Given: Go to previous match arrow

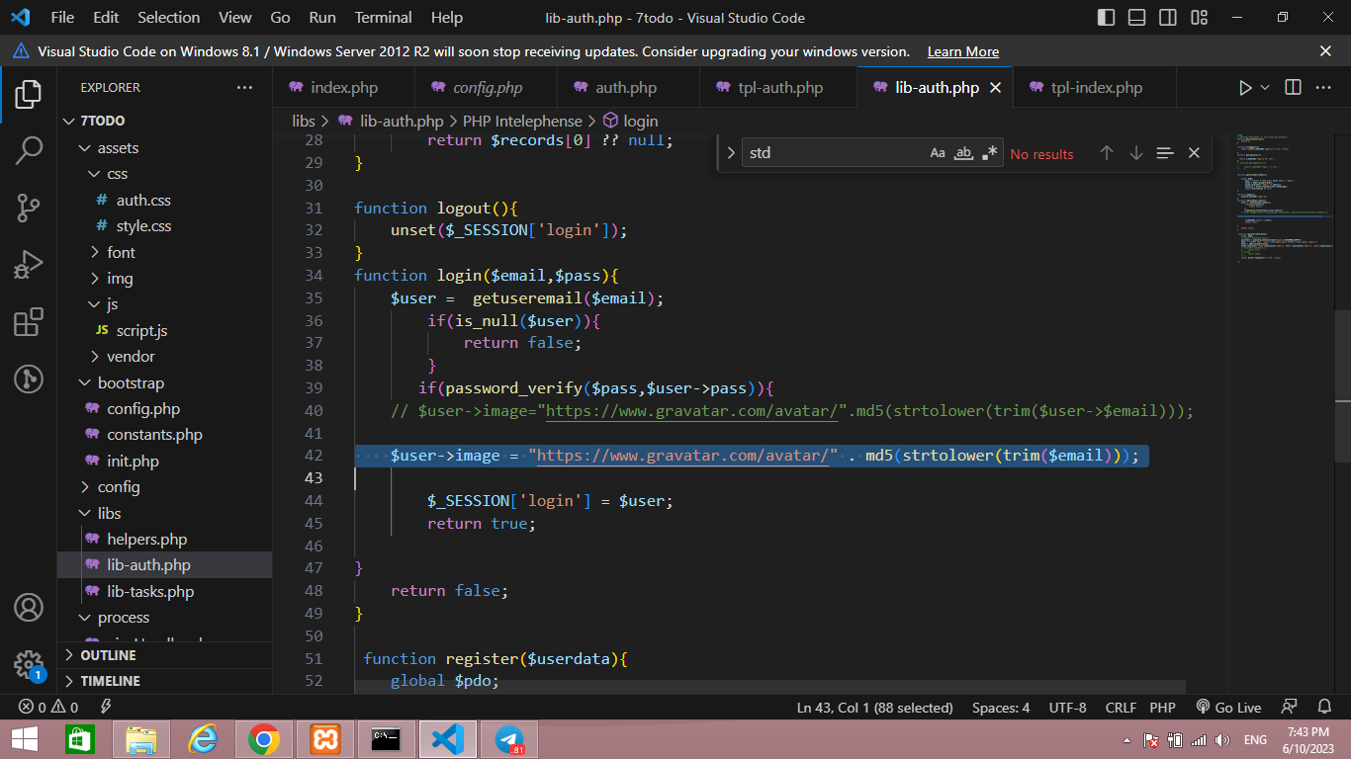Looking at the screenshot, I should click(1107, 153).
